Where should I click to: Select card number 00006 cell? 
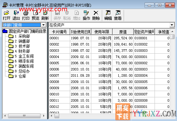pos(60,69)
